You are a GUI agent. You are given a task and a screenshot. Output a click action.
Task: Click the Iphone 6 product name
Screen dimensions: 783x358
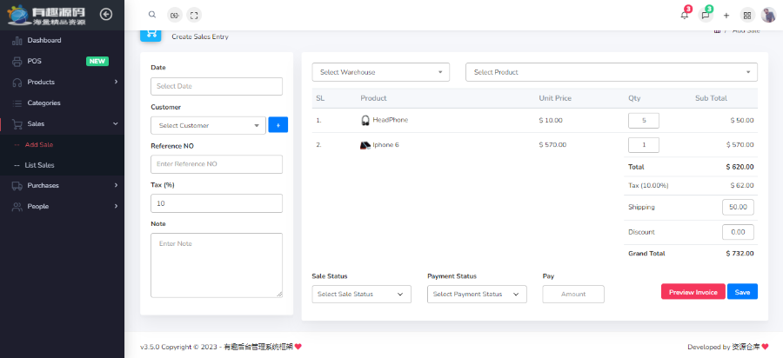tap(386, 145)
